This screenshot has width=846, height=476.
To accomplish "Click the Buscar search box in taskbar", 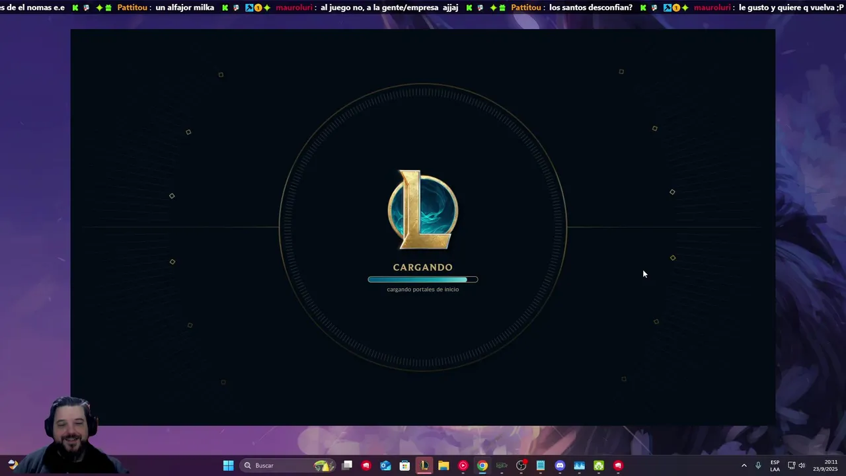I will click(288, 465).
